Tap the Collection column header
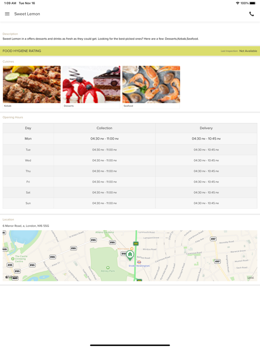This screenshot has width=260, height=348. click(x=104, y=128)
